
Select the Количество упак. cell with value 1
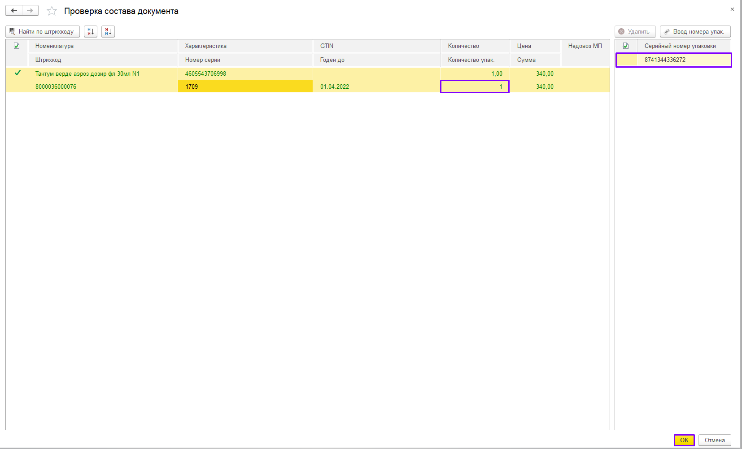click(x=475, y=86)
